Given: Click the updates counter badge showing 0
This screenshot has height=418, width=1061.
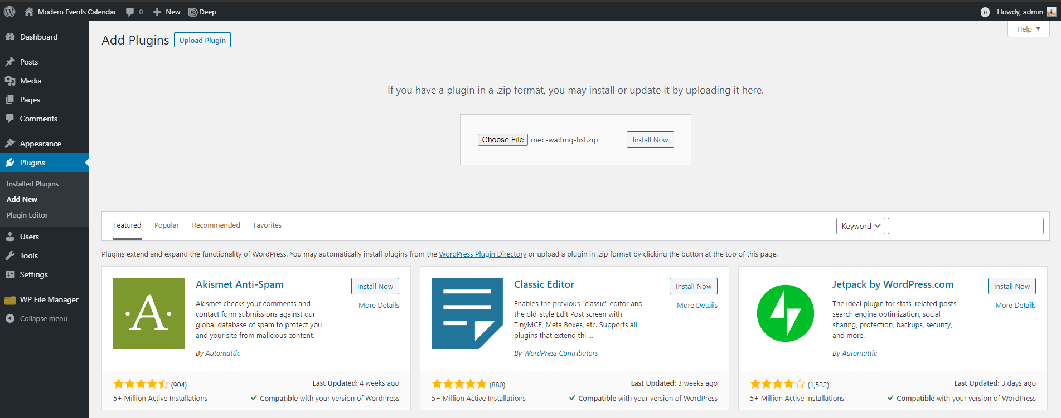Looking at the screenshot, I should coord(985,12).
